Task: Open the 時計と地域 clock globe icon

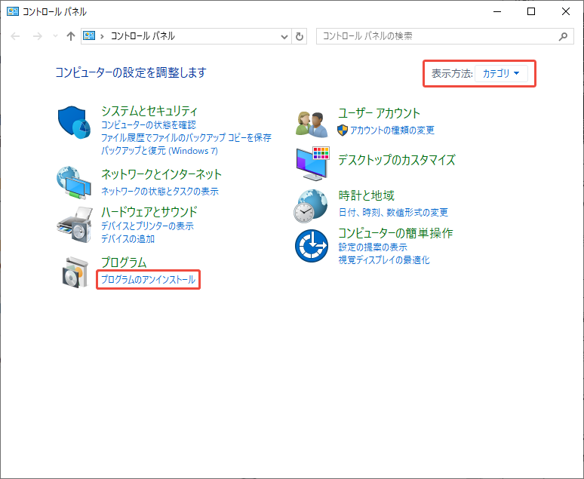Action: pyautogui.click(x=311, y=206)
